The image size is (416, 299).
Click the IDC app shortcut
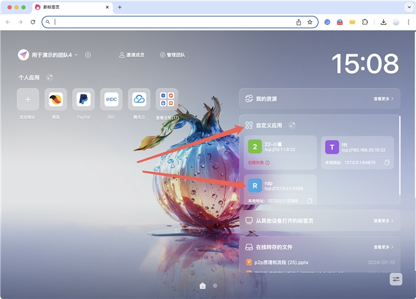tap(111, 100)
